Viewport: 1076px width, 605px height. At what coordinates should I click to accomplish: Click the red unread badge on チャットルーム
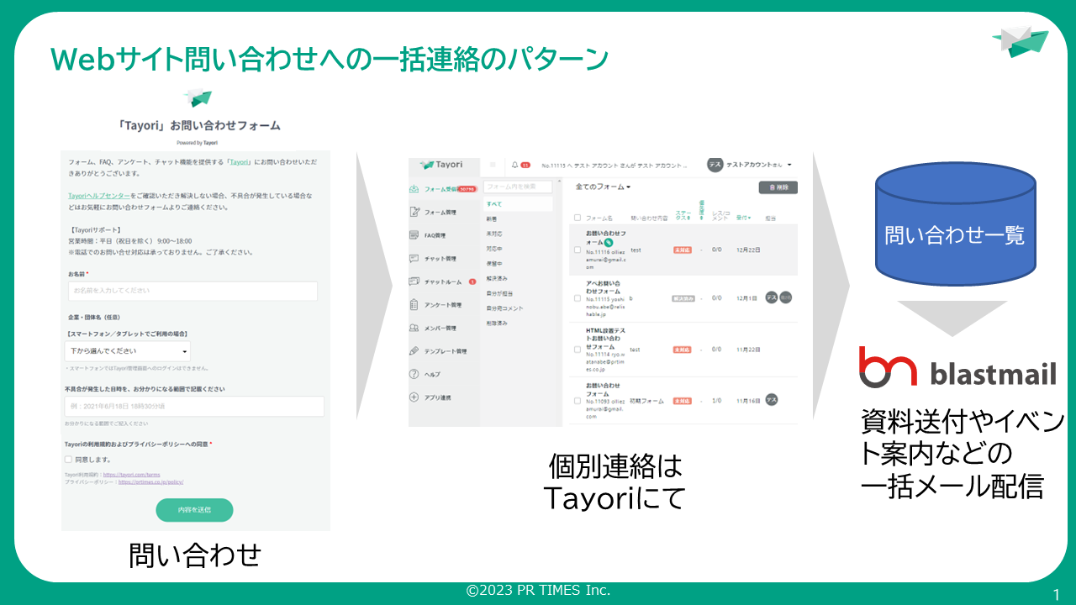coord(472,281)
